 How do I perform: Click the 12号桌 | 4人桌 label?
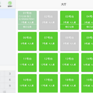[48, 65]
